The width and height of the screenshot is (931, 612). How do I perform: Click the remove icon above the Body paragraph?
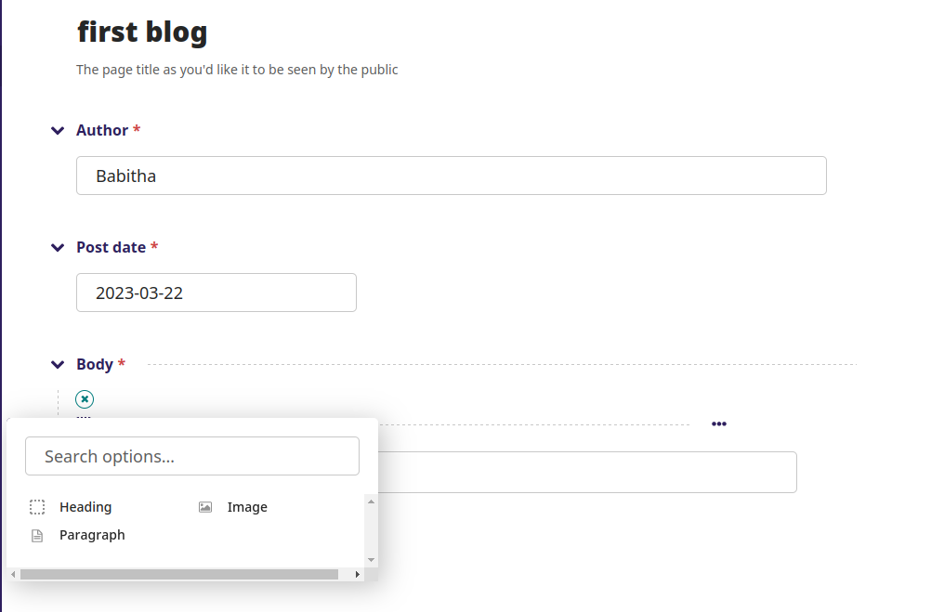click(x=85, y=398)
